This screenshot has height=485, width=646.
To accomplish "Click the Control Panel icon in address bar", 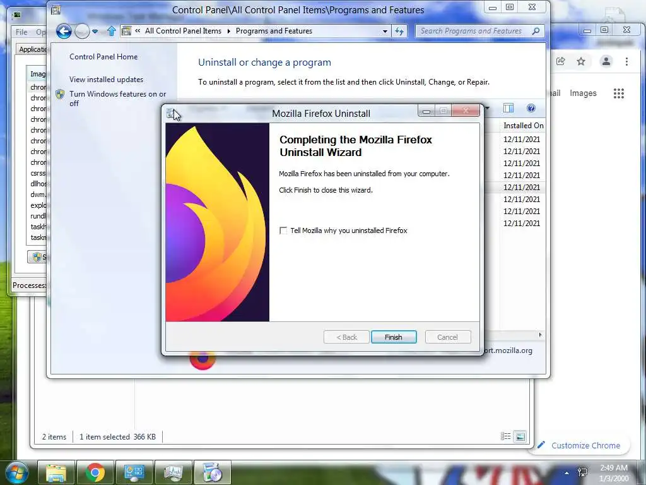I will (126, 31).
